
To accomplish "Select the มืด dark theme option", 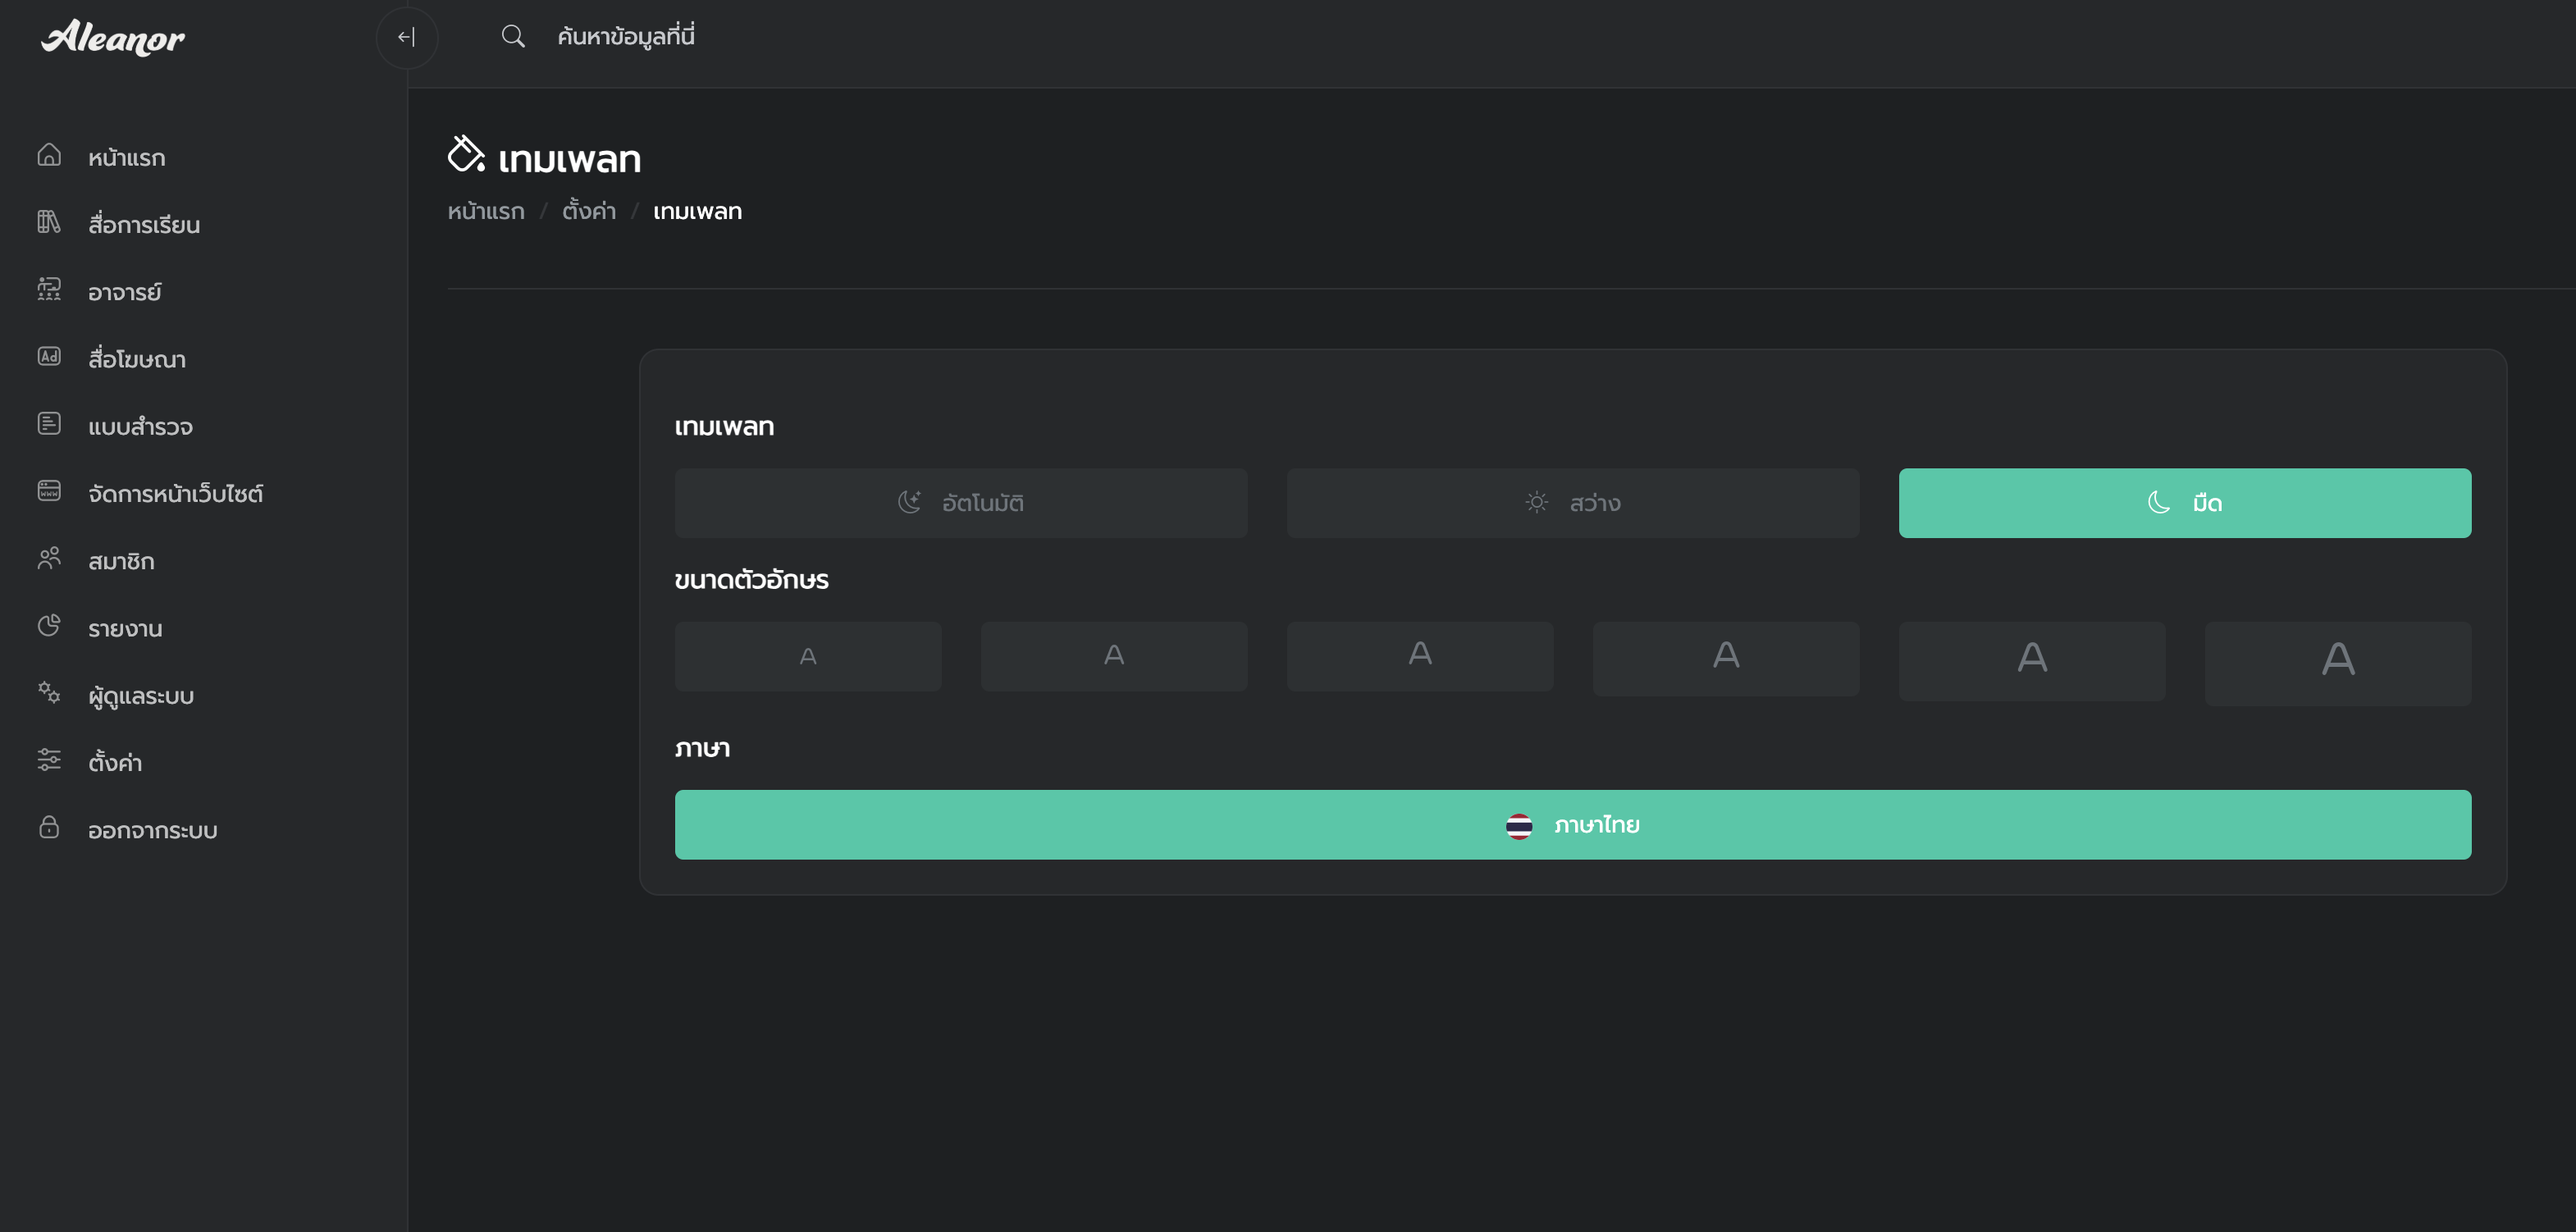I will coord(2184,503).
